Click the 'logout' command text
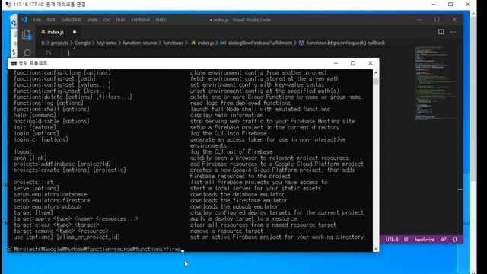The width and height of the screenshot is (487, 274). point(23,152)
